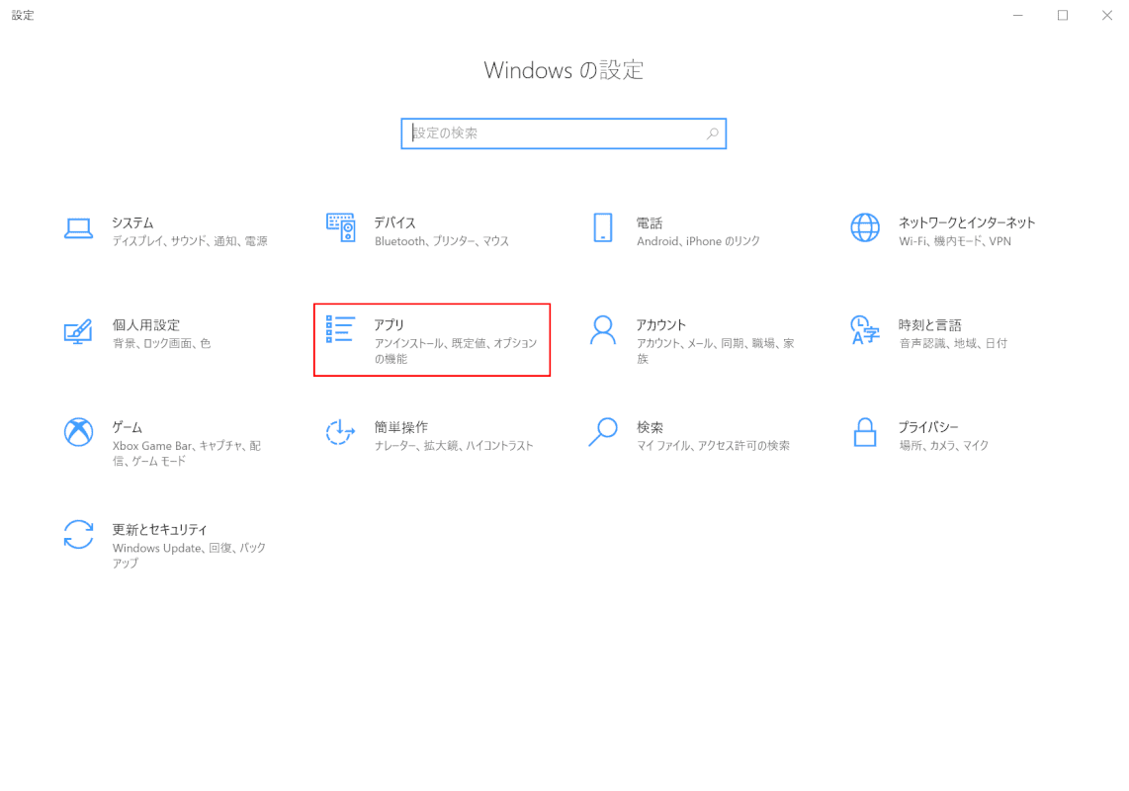This screenshot has height=791, width=1129.
Task: Open the 個人用設定 paintbrush icon
Action: click(x=78, y=331)
